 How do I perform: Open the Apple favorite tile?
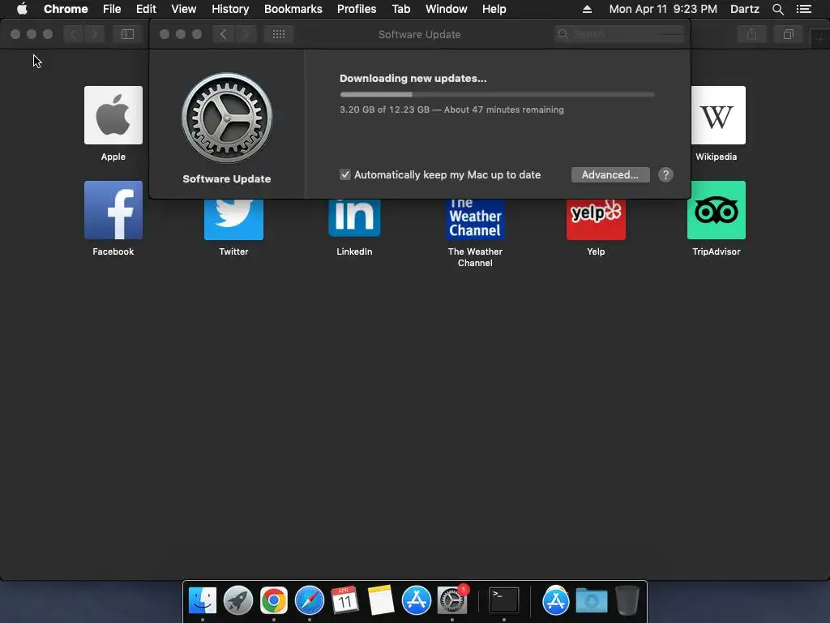pos(113,115)
